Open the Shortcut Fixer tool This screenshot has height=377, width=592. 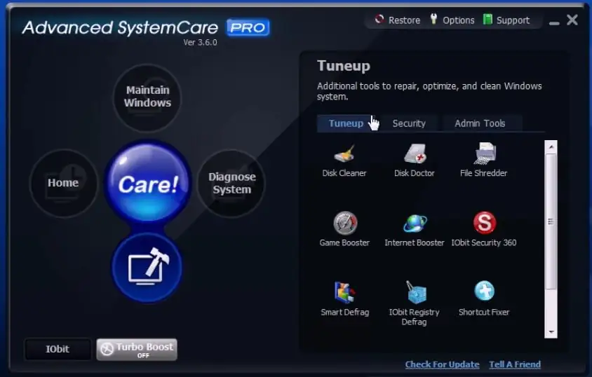point(484,299)
